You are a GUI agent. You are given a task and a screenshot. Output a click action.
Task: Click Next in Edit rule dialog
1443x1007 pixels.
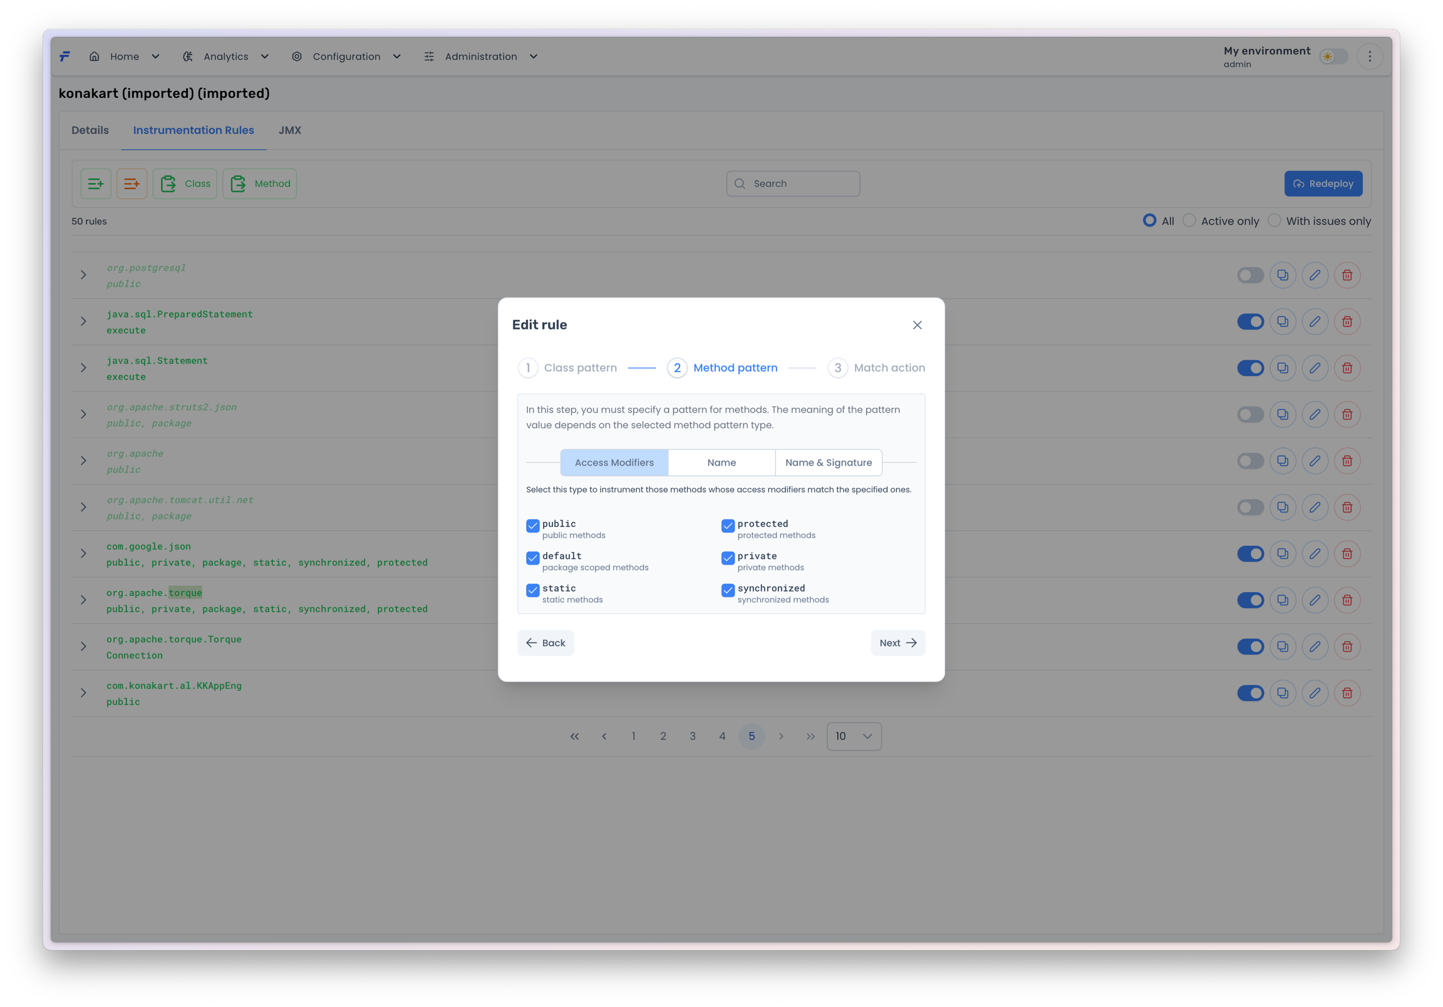coord(897,643)
